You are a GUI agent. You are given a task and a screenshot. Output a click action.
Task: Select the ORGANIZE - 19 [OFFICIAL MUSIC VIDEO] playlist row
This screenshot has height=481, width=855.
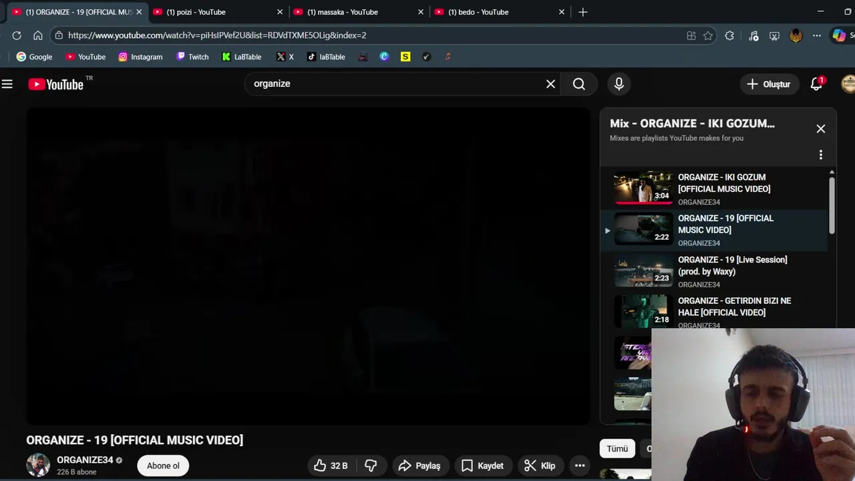click(713, 230)
